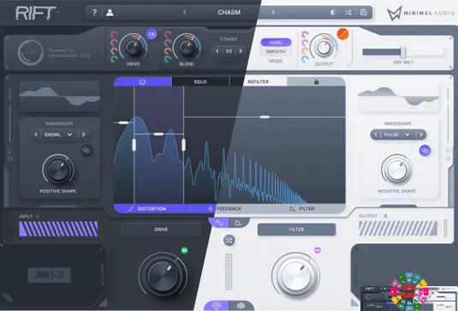This screenshot has width=458, height=311.
Task: Click the Minimal Audio logo
Action: point(420,13)
